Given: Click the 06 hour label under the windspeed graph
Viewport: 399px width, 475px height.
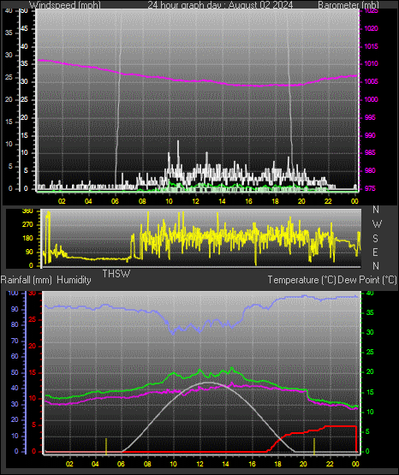Looking at the screenshot, I should coord(115,201).
